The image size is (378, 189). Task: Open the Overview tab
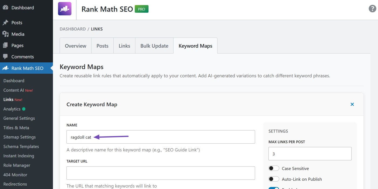tap(75, 46)
